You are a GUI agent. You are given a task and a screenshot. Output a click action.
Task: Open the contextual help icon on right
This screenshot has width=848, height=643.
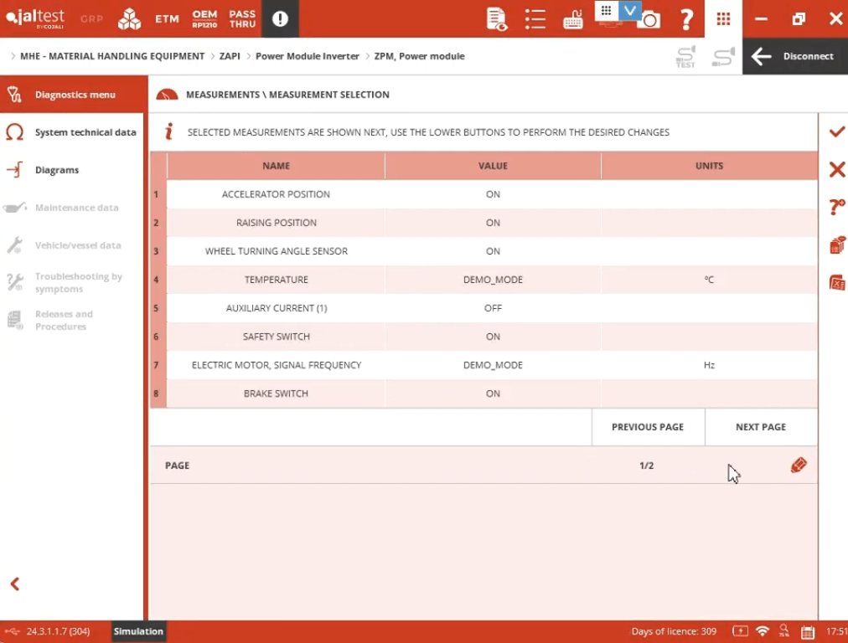[836, 207]
